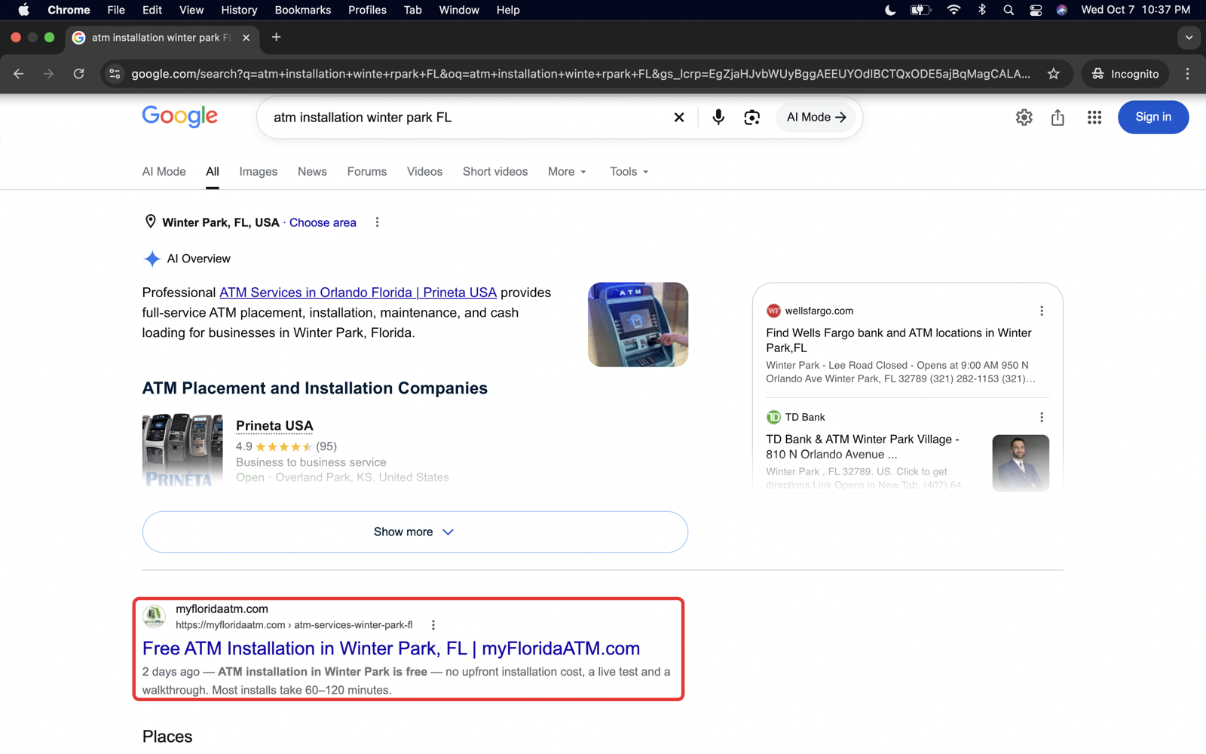The height and width of the screenshot is (754, 1206).
Task: Open Free ATM Installation in Winter Park result
Action: point(390,648)
